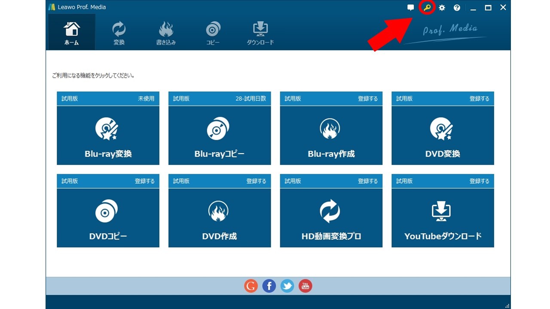Launch the Blu-ray変換 module tile
This screenshot has height=309, width=550.
click(x=108, y=135)
